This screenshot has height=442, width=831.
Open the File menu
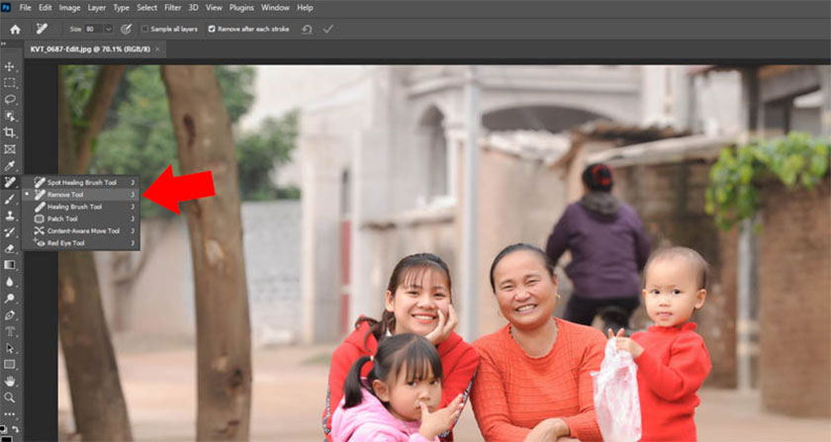coord(25,8)
